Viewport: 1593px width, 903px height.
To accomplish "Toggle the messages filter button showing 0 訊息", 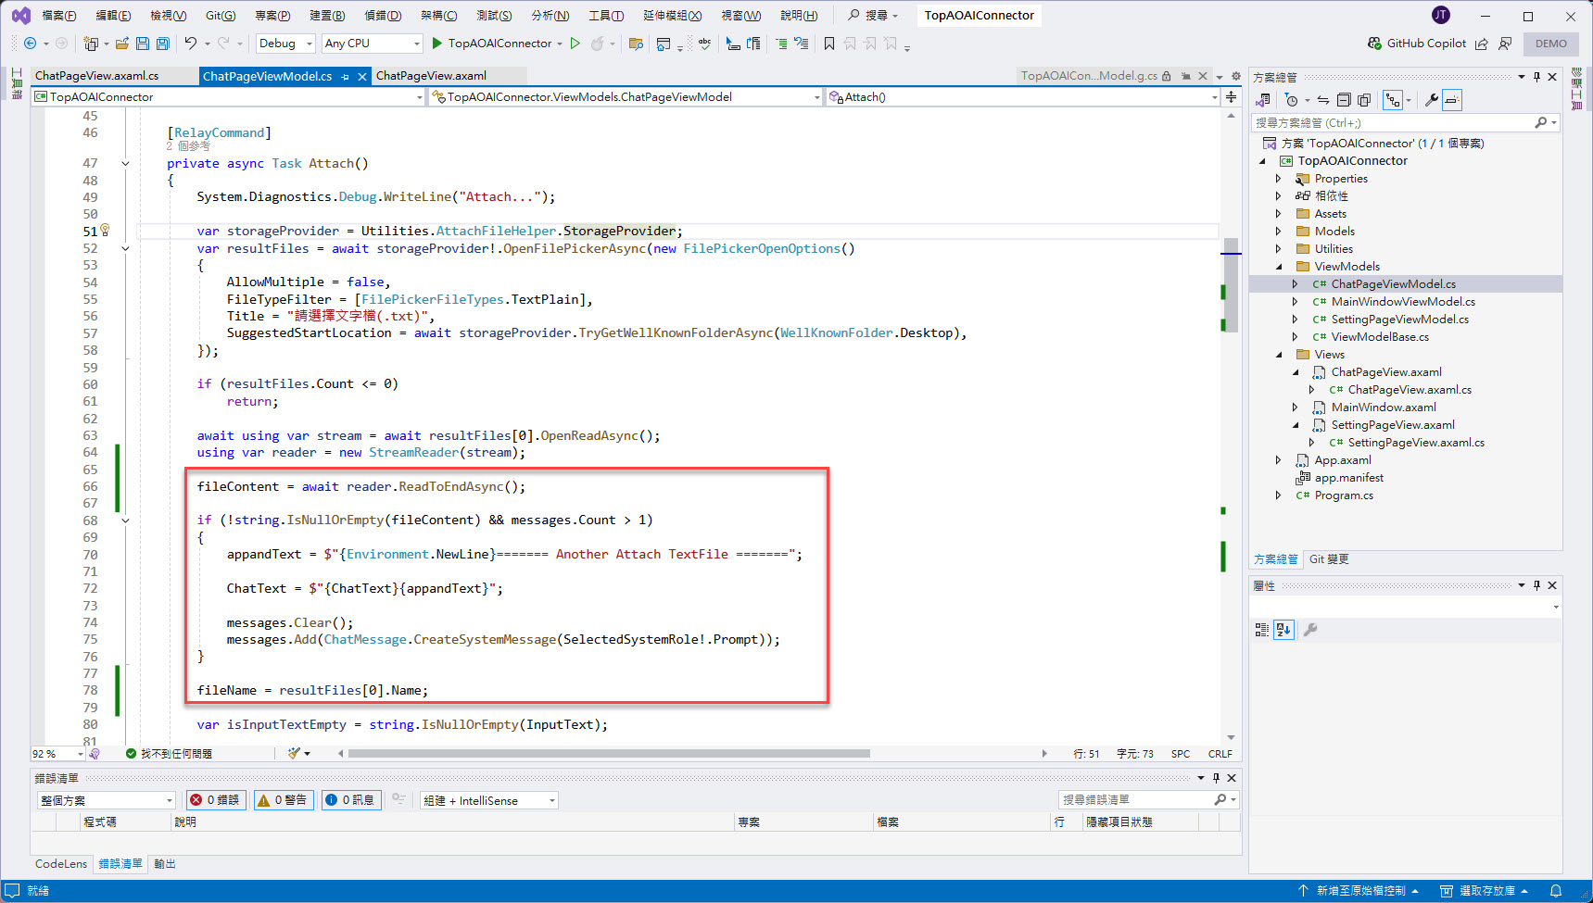I will 351,800.
